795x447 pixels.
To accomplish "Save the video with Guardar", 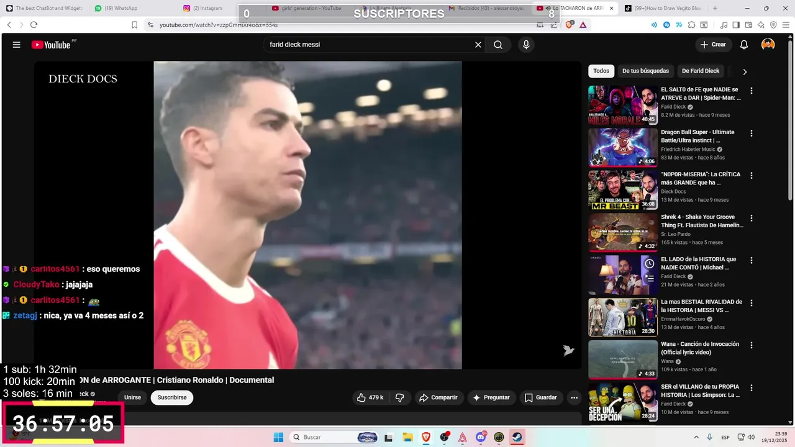I will tap(540, 397).
